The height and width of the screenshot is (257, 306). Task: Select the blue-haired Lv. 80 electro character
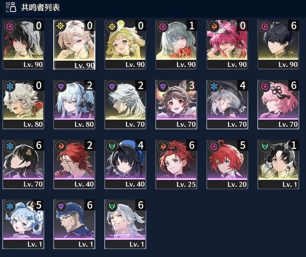pyautogui.click(x=74, y=104)
